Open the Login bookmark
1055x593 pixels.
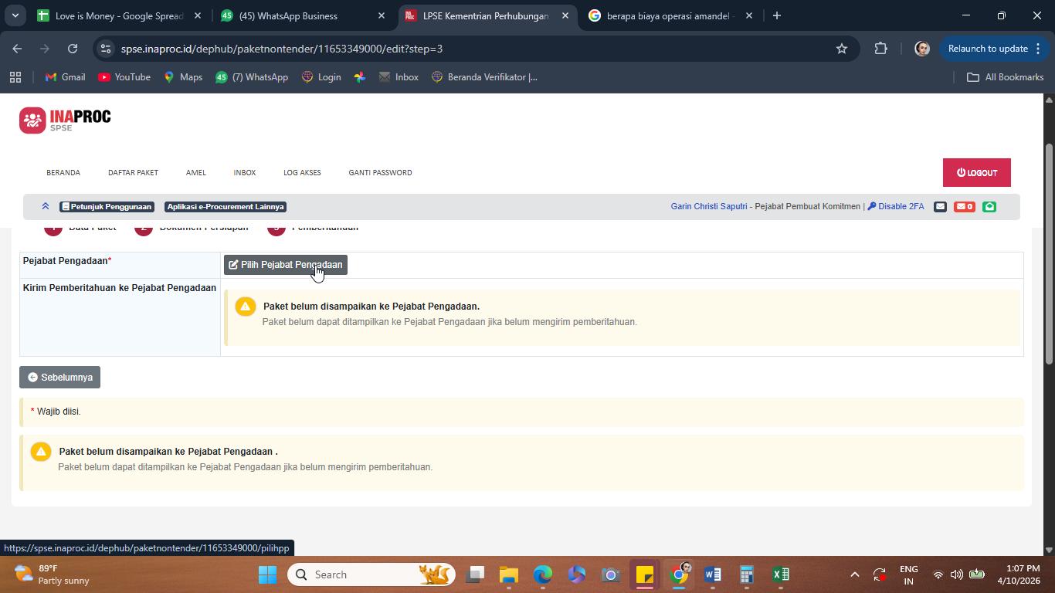[321, 77]
